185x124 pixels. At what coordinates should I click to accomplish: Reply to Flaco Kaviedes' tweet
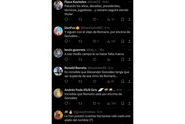click(66, 19)
